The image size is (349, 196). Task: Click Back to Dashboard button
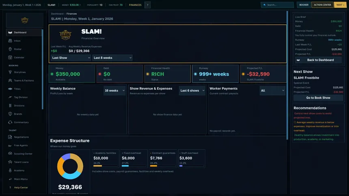[318, 60]
